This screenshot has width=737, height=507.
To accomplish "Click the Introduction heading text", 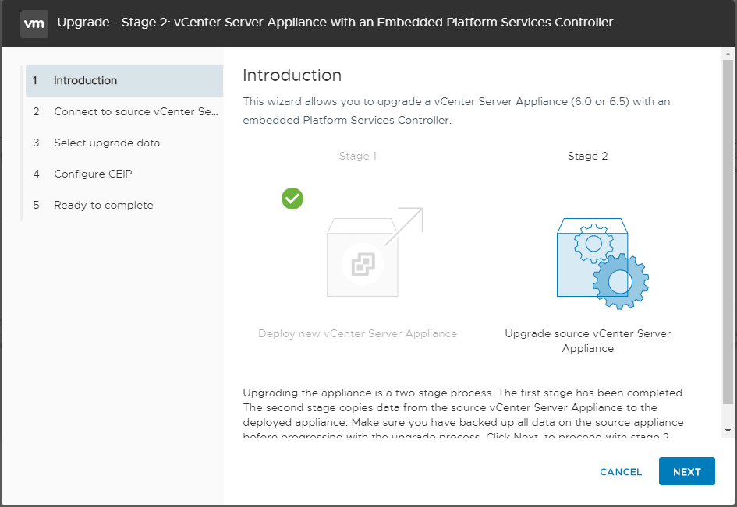I will [x=292, y=76].
